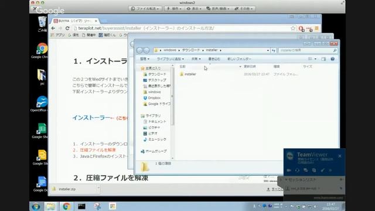375x211 pixels.
Task: Open the Chrome icon on the taskbar
Action: (x=66, y=206)
